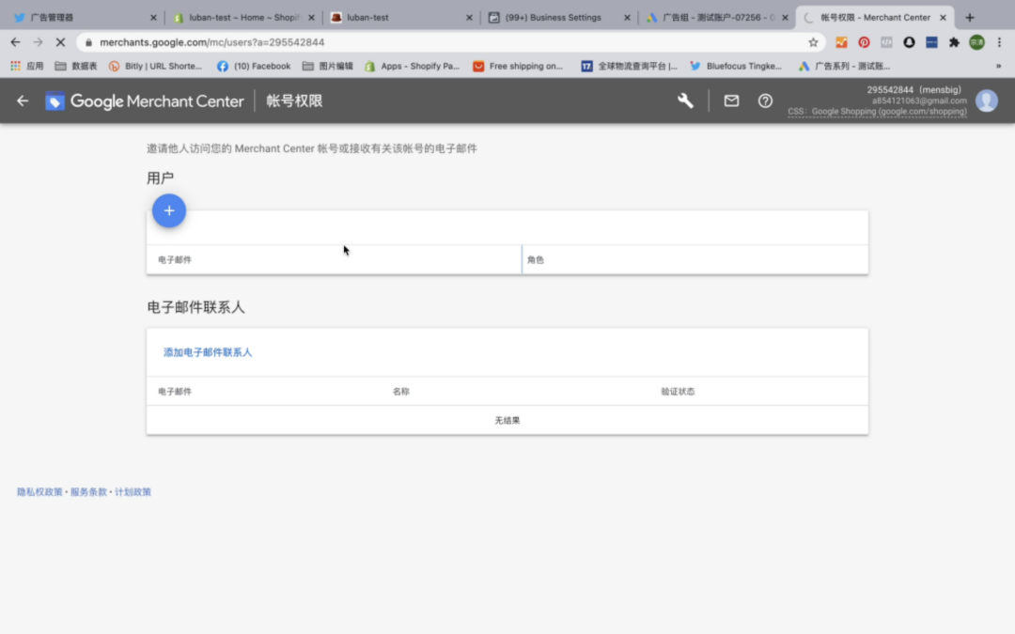The image size is (1015, 634).
Task: Open the 服务条款 footer link
Action: (88, 491)
